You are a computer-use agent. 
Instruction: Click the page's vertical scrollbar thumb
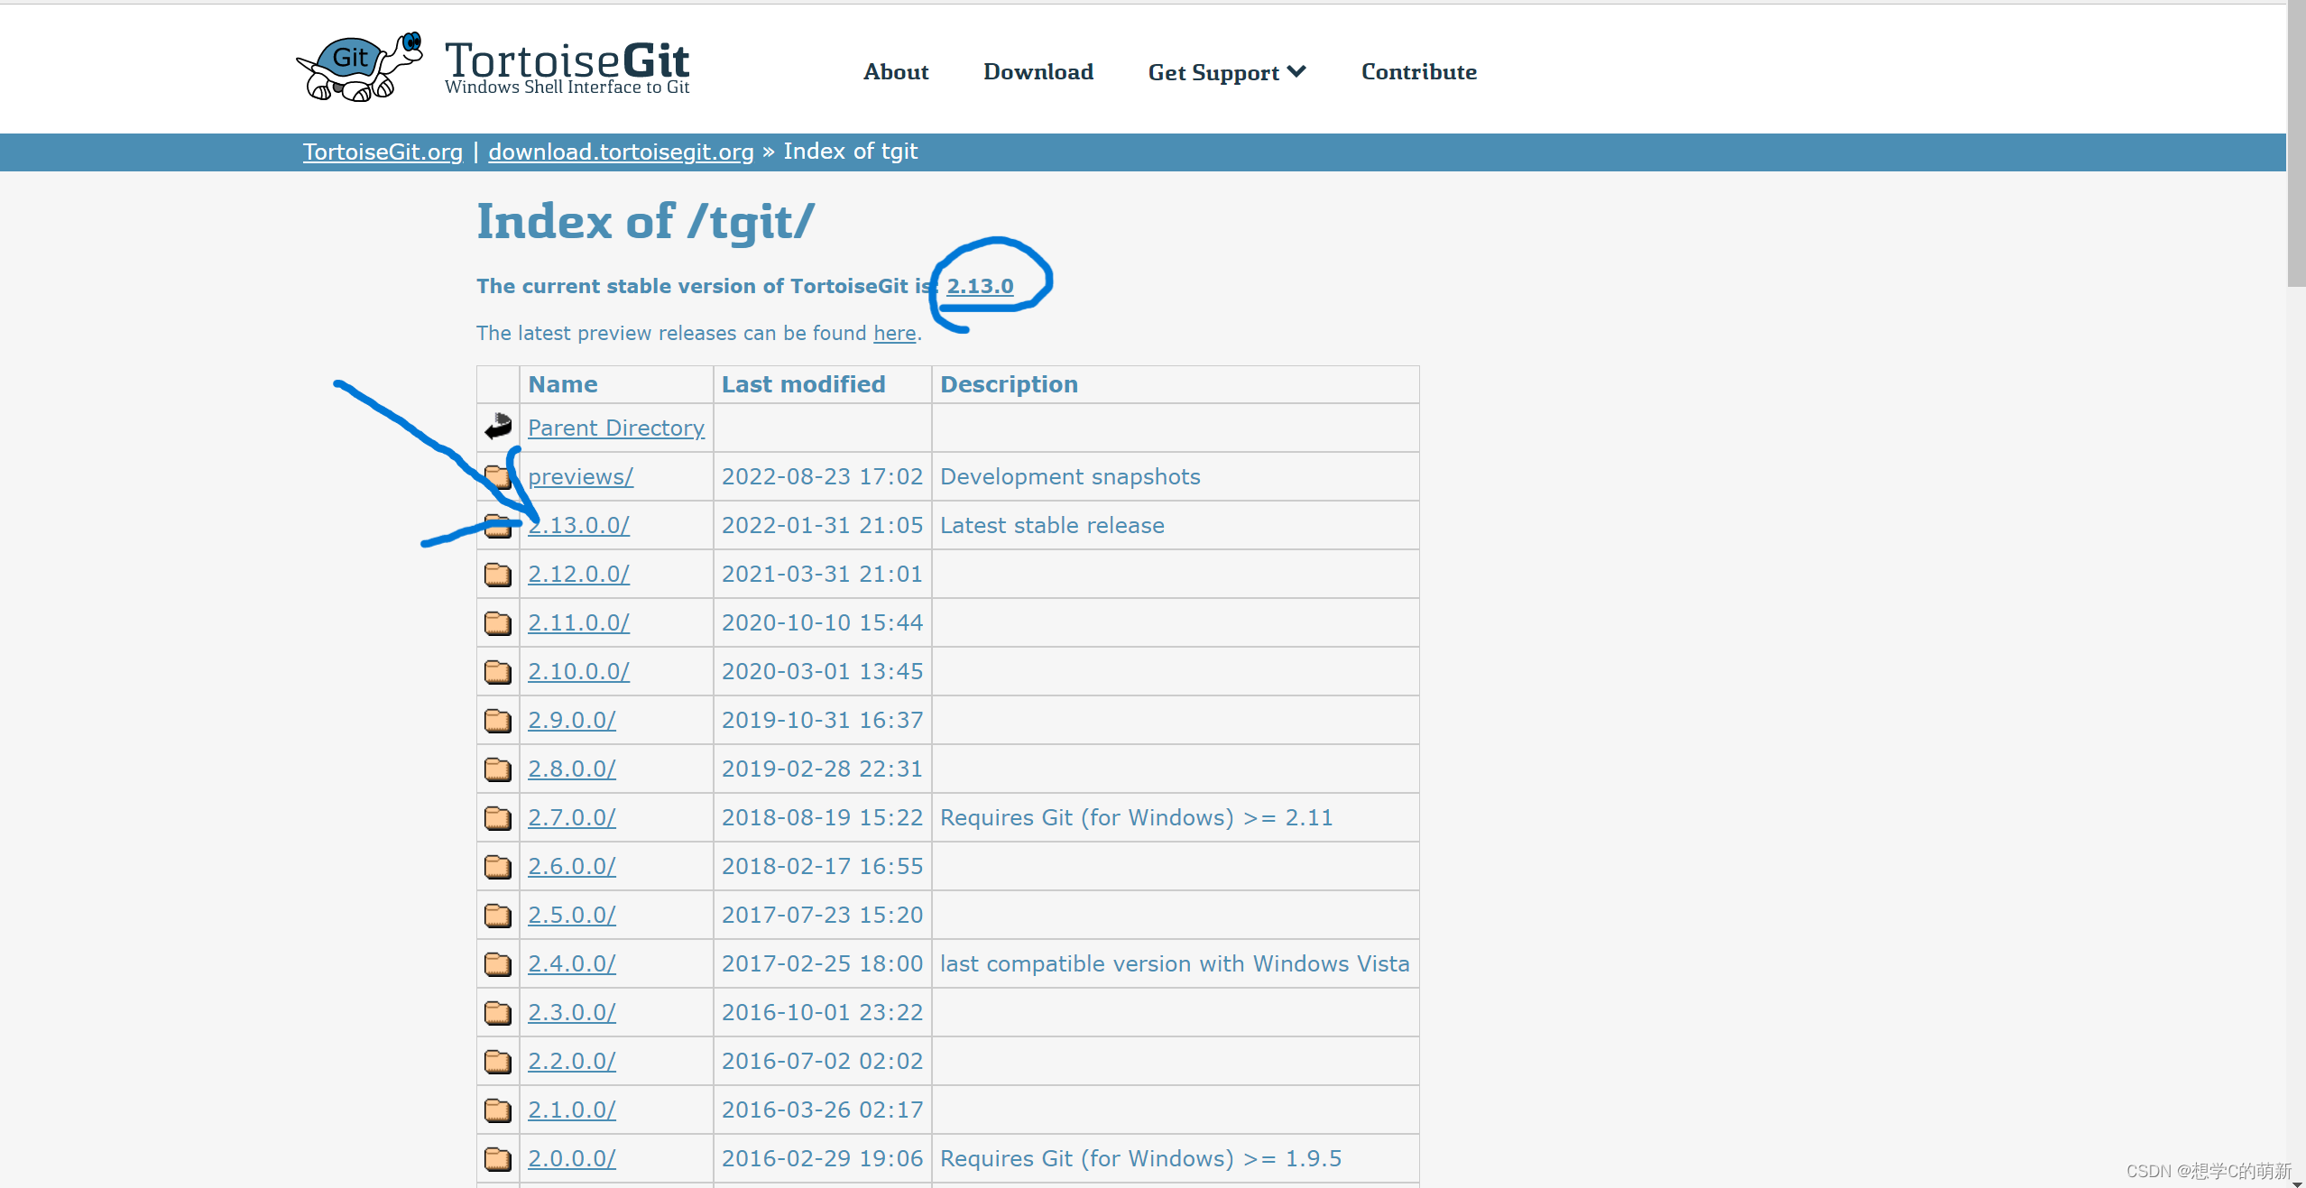[x=2296, y=144]
